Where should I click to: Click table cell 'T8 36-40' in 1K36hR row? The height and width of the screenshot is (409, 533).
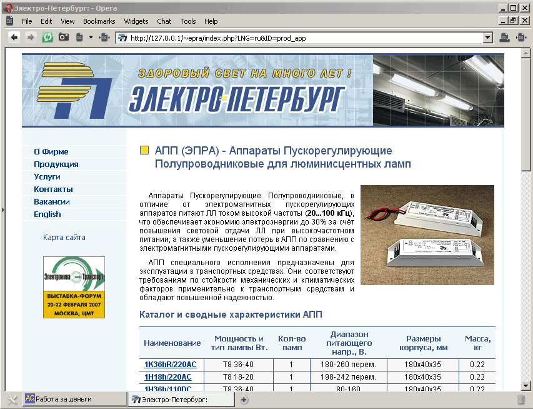click(238, 365)
